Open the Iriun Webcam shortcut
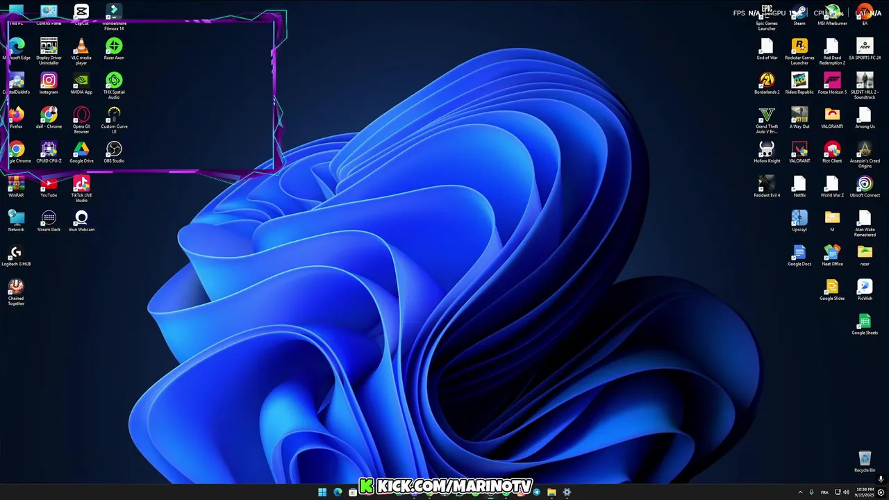Screen dimensions: 889x500 tap(81, 222)
